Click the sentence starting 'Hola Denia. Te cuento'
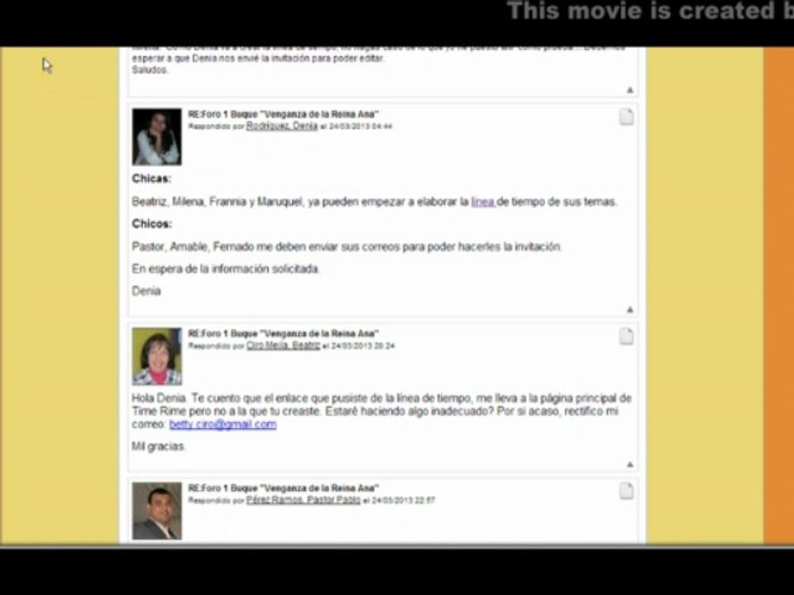Viewport: 794px width, 595px height. [x=382, y=412]
